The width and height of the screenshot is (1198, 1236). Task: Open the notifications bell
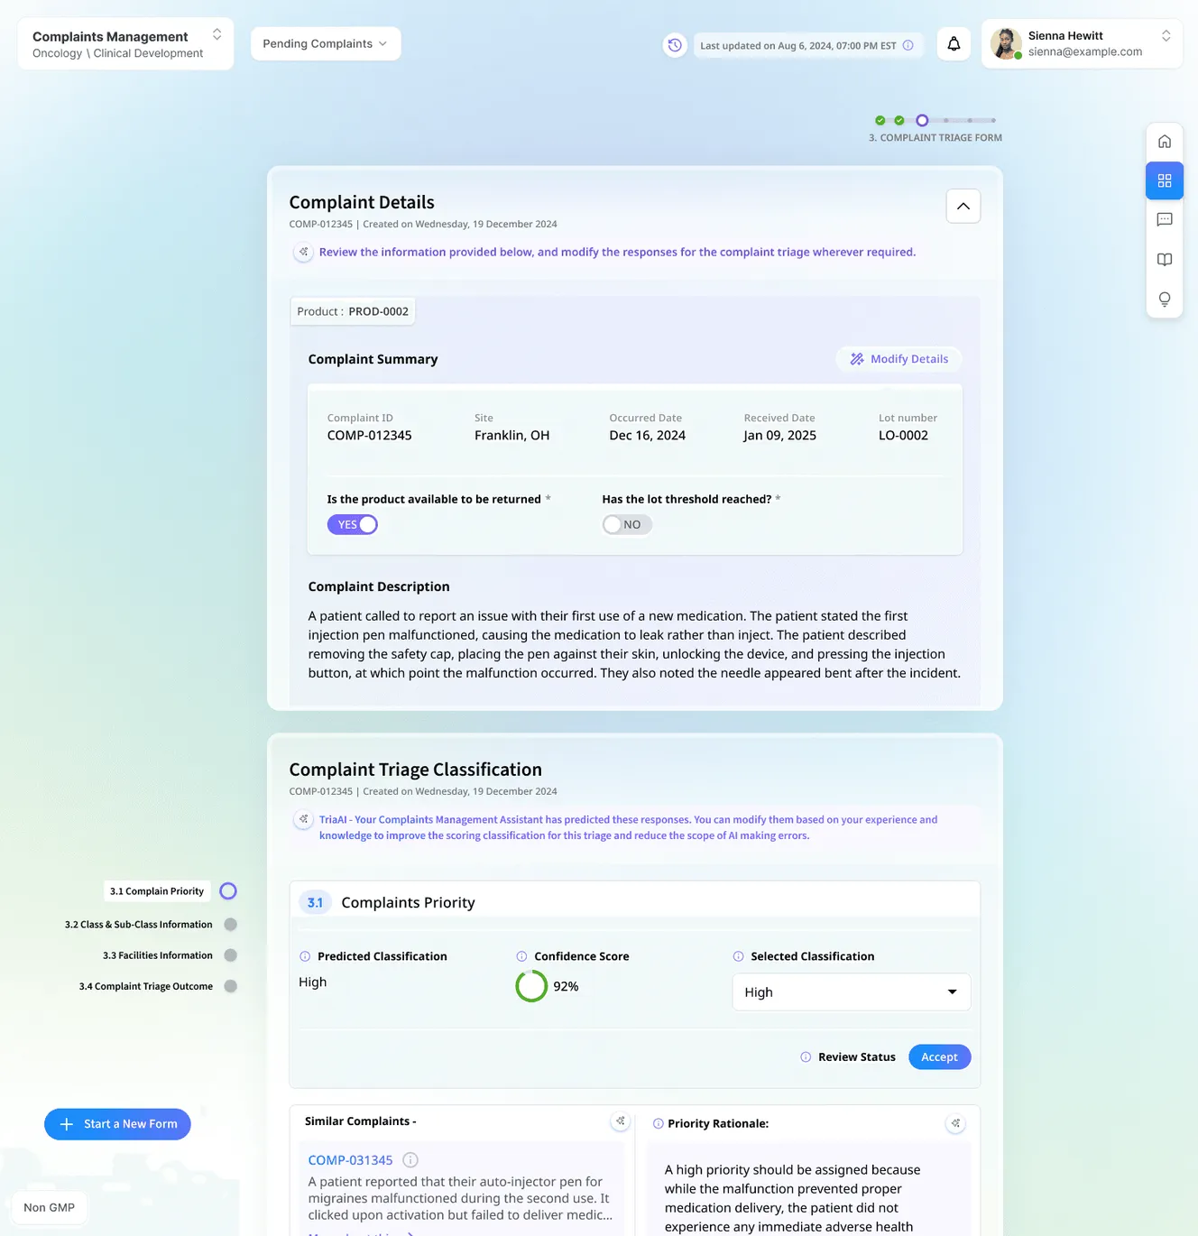pyautogui.click(x=954, y=43)
